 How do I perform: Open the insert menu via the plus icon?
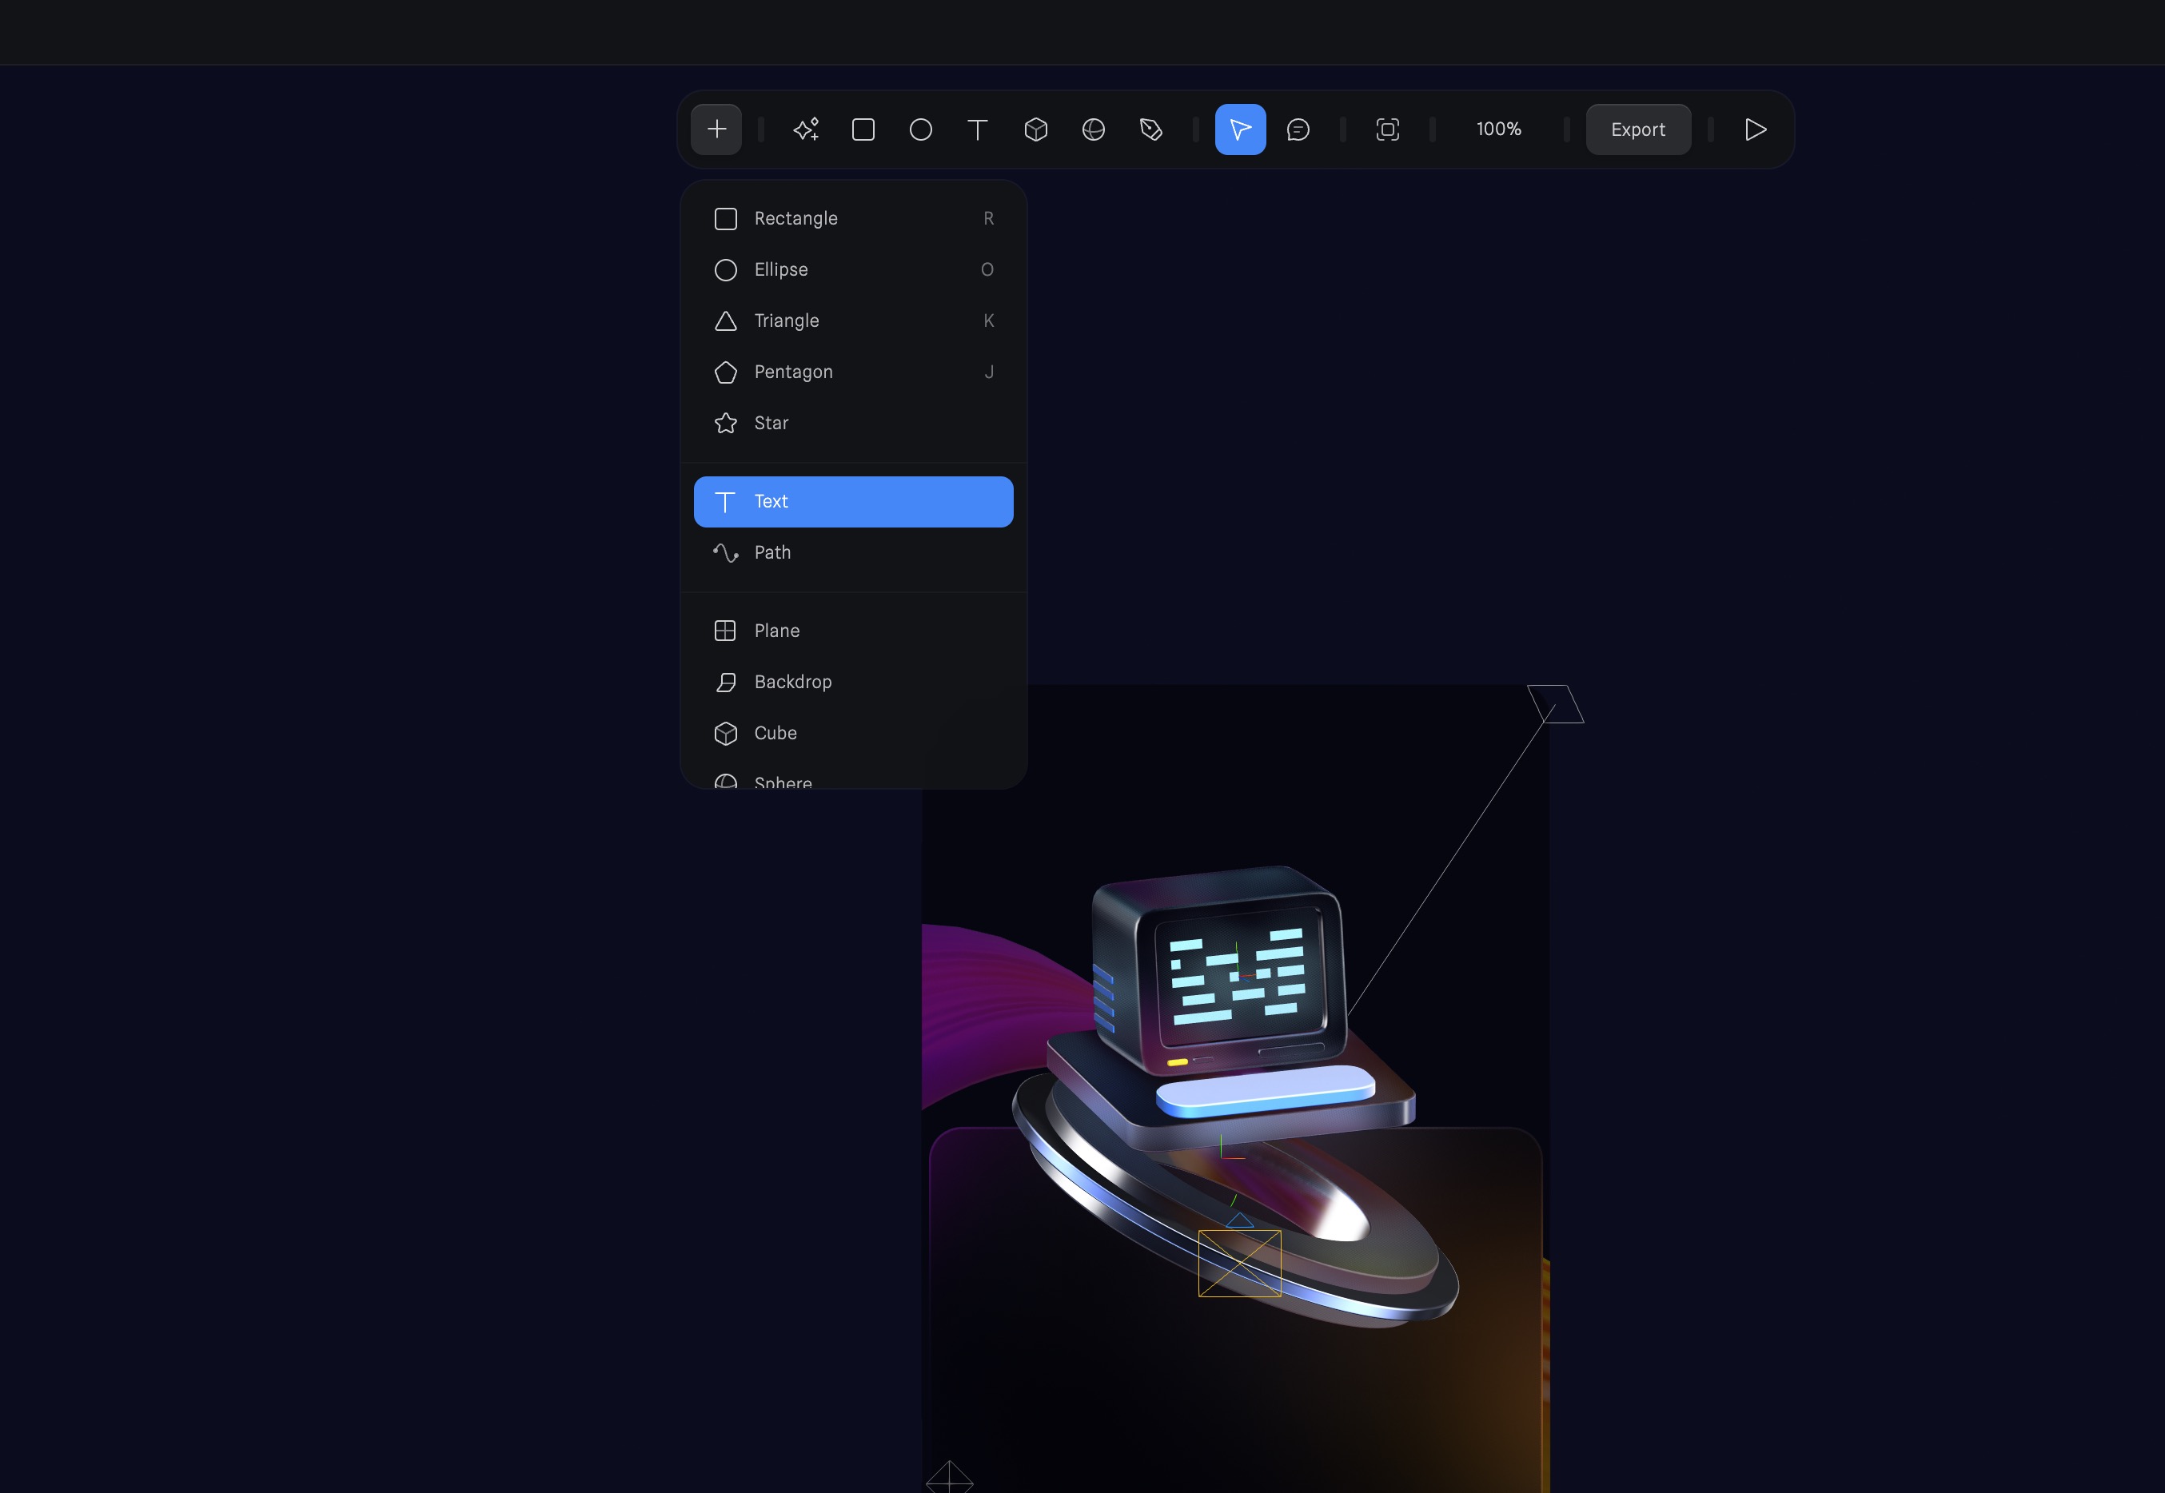tap(716, 129)
